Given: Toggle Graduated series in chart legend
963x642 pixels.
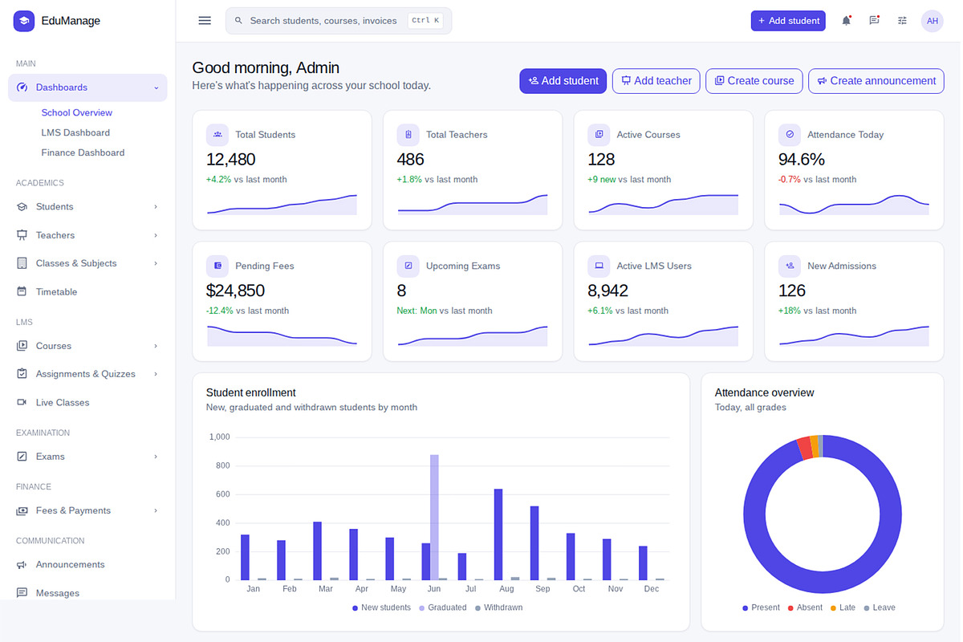Looking at the screenshot, I should (x=442, y=607).
